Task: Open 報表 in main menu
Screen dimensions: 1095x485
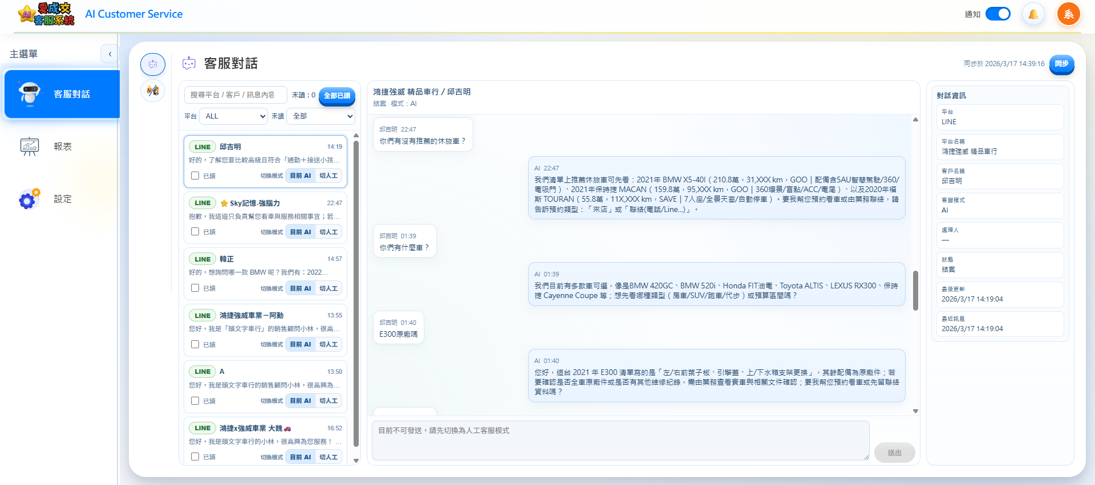Action: tap(62, 146)
